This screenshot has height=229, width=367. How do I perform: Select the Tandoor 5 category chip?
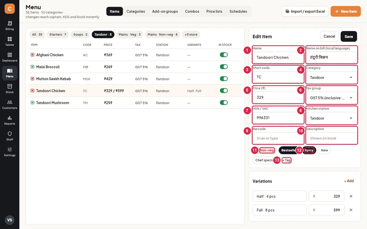(x=103, y=35)
